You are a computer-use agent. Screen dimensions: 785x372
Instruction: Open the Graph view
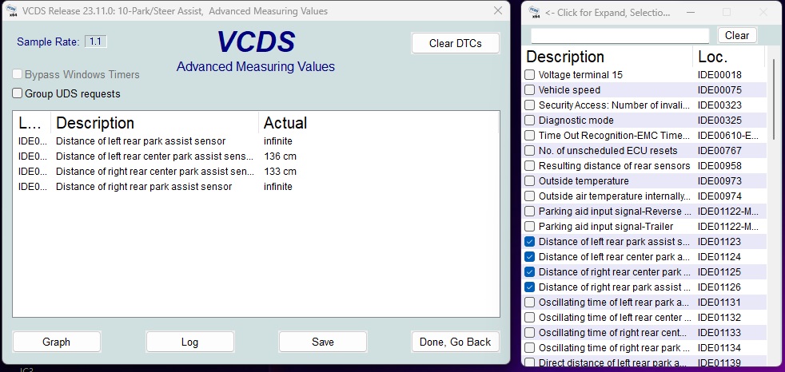pos(57,342)
